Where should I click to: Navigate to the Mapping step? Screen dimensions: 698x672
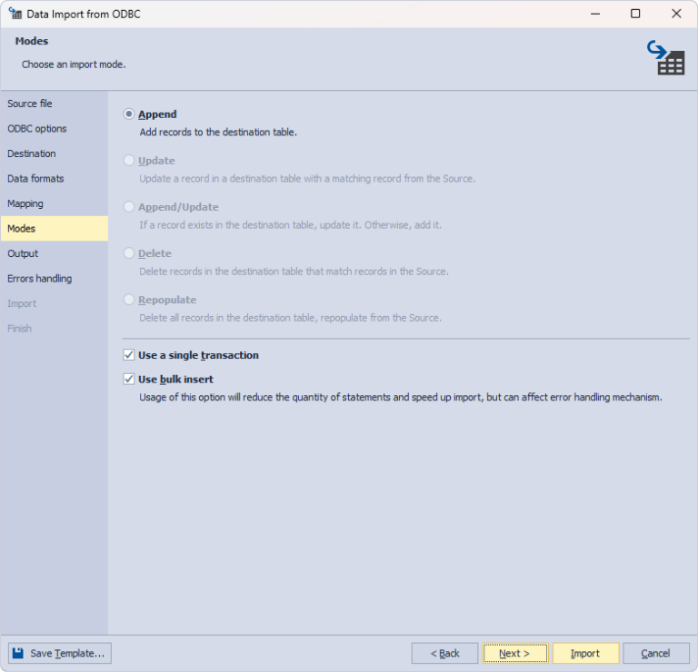[x=25, y=203]
